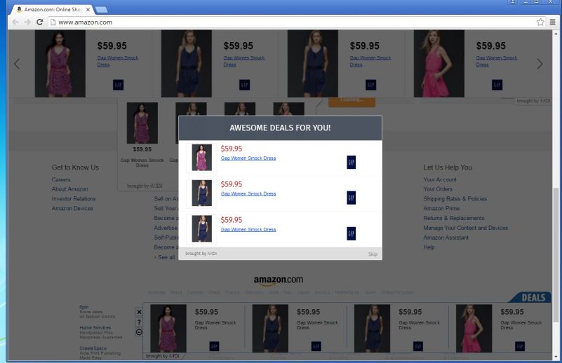Go to next items in top carousel
Viewport: 562px width, 363px height.
540,64
